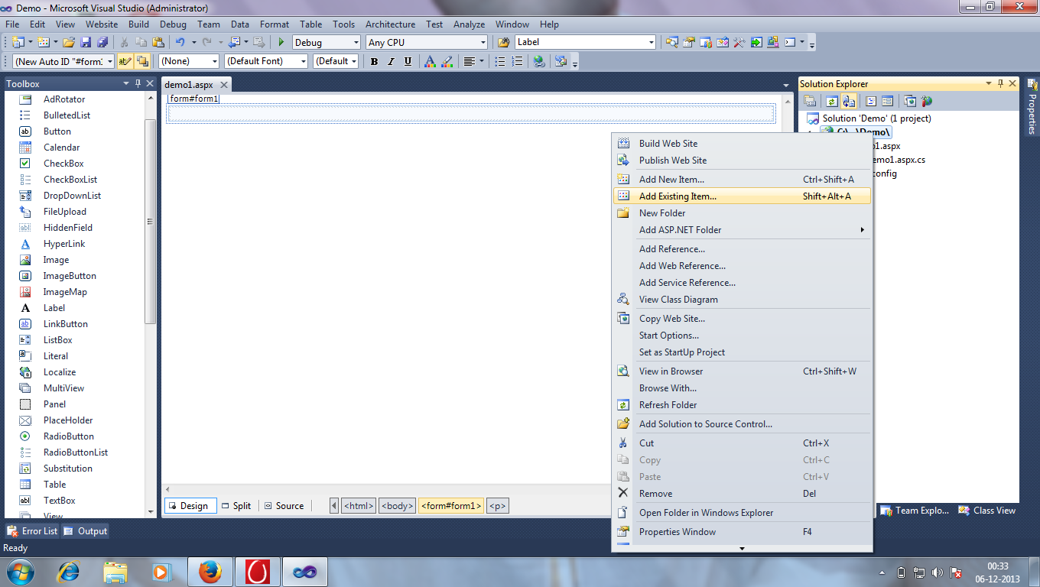Select Publish Web Site in context menu

pyautogui.click(x=742, y=161)
